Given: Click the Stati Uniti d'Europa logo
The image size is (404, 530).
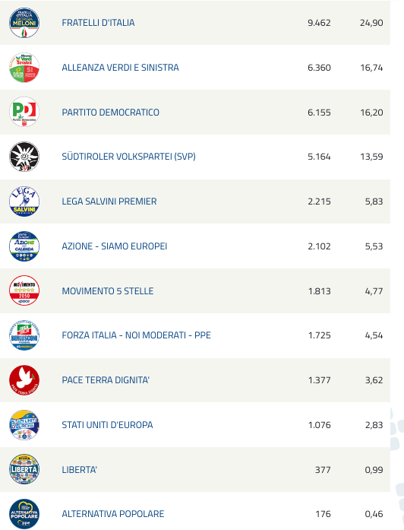Looking at the screenshot, I should click(24, 425).
